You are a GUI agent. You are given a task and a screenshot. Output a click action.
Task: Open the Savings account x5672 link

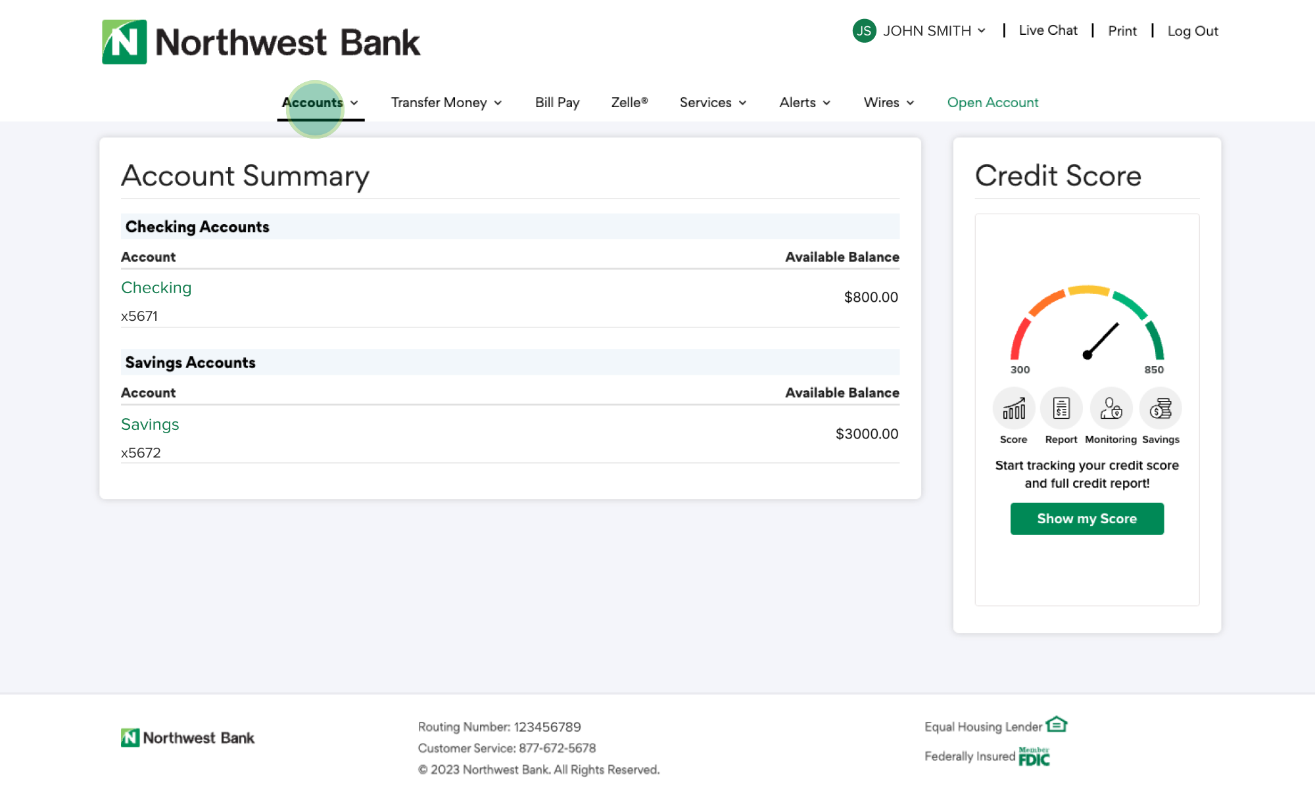(150, 425)
